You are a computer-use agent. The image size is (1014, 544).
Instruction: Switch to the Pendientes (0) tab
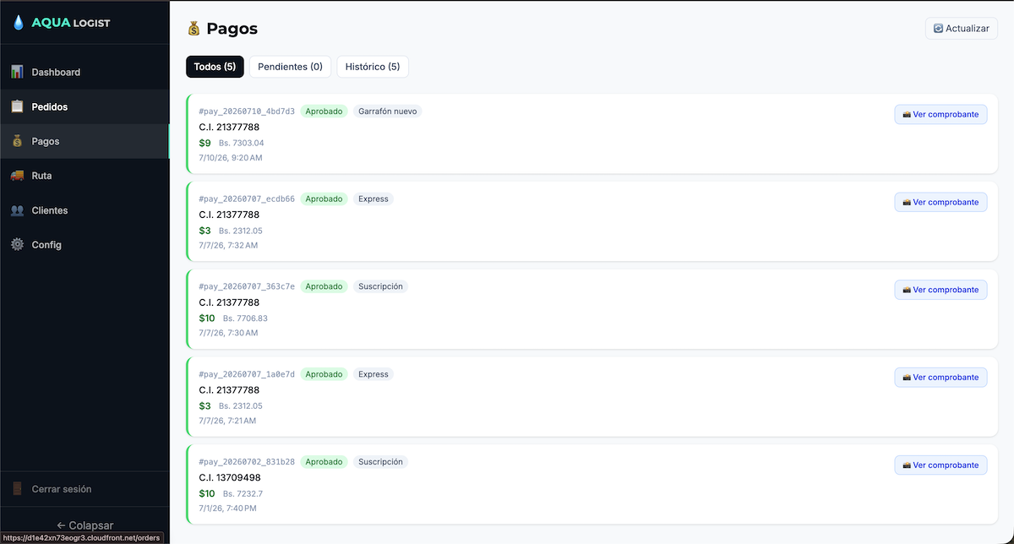pos(290,67)
